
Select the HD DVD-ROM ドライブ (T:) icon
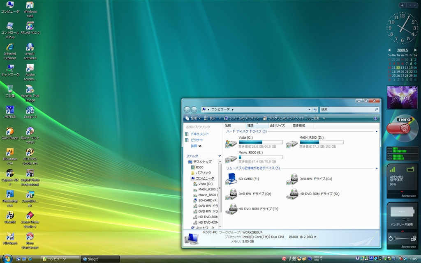tap(231, 208)
